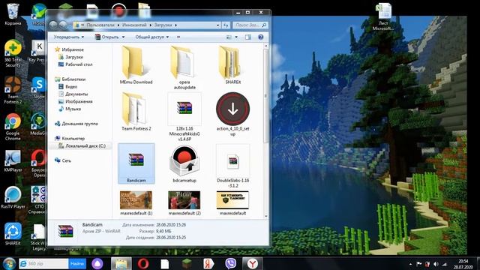
Task: Click the Открыть toolbar button
Action: tap(106, 37)
